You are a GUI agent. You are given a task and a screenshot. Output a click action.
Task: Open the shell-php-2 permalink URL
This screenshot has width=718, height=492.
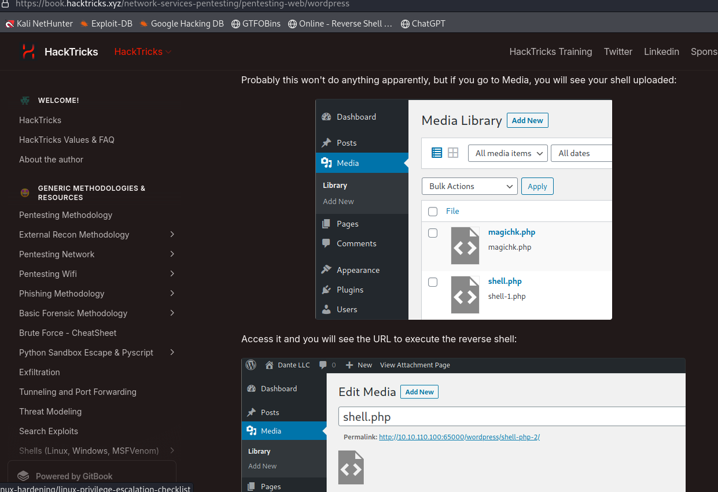pyautogui.click(x=459, y=437)
